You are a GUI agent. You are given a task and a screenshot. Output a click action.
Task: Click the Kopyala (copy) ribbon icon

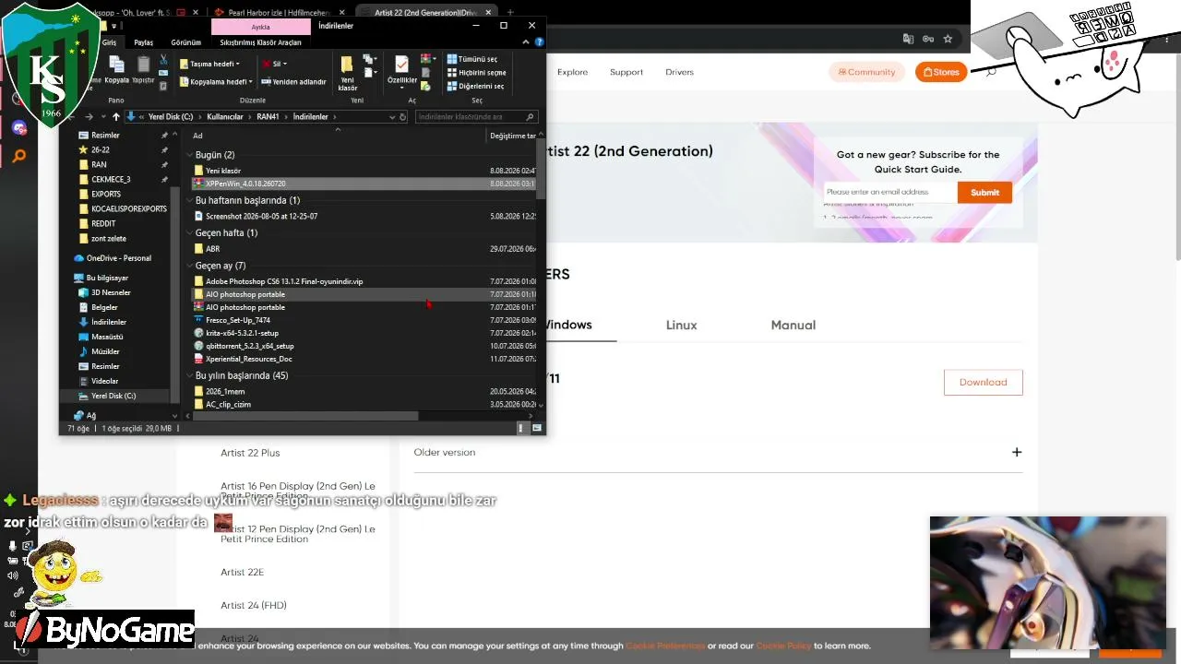pos(117,69)
